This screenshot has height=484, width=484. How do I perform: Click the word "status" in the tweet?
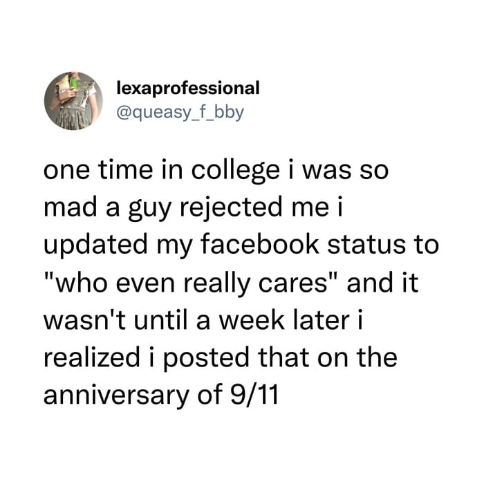point(366,245)
